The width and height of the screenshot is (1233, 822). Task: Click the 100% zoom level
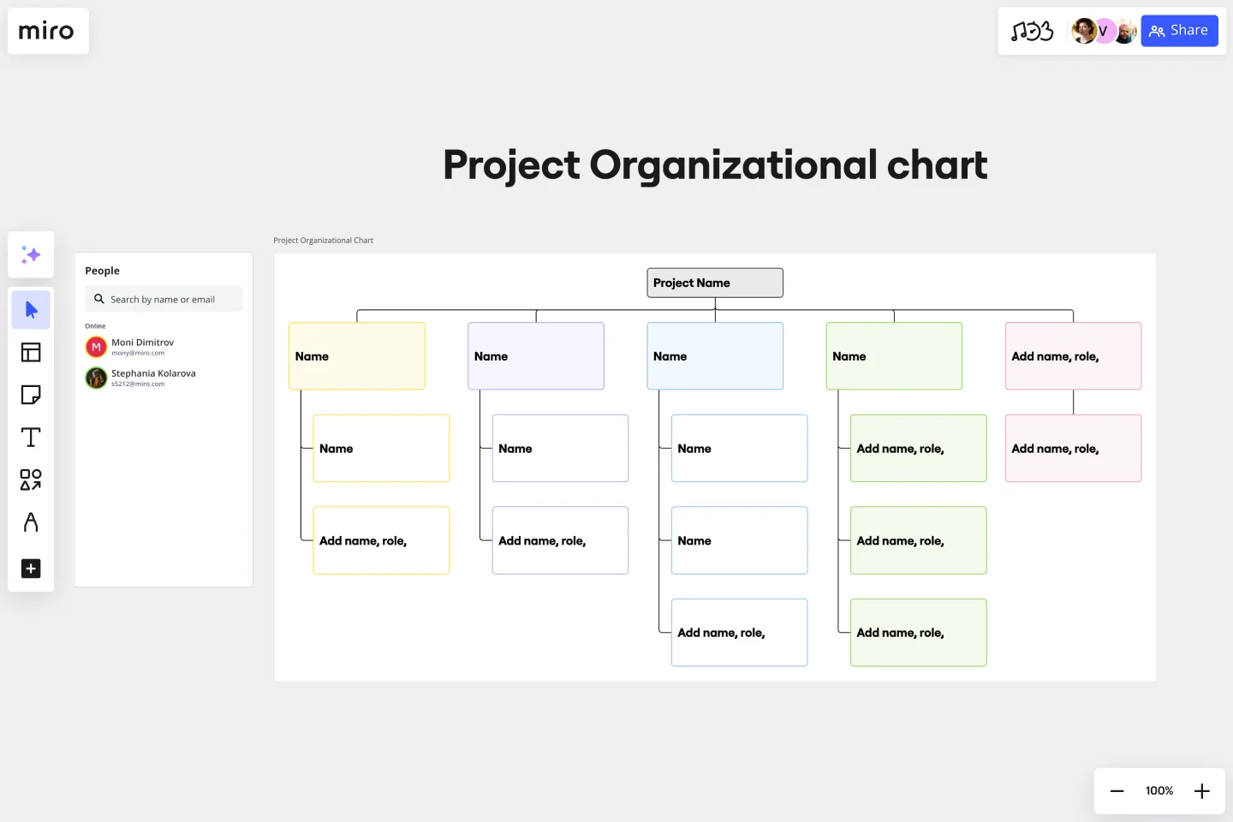click(1159, 791)
